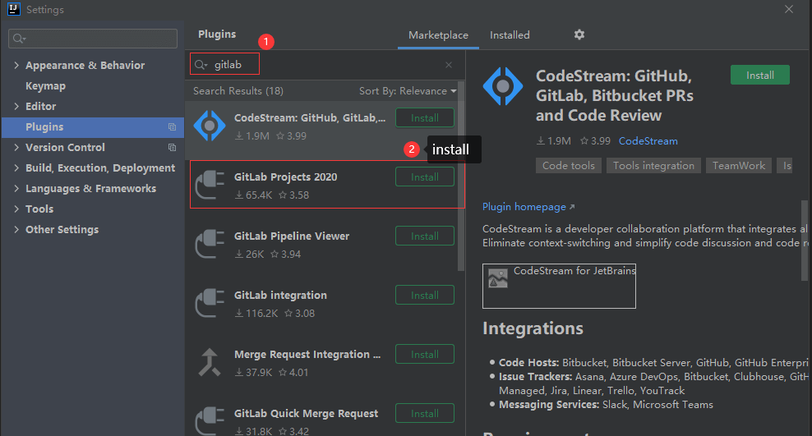The image size is (812, 436).
Task: Focus the settings search field
Action: point(93,39)
